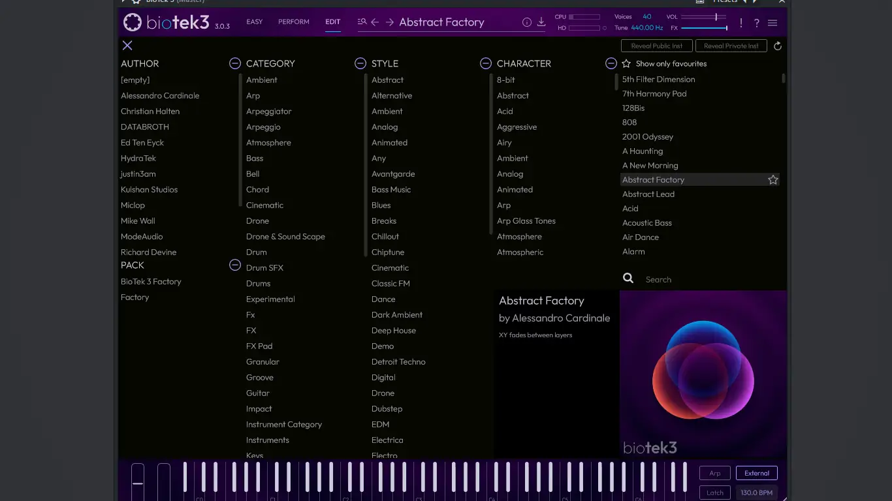The image size is (892, 501).
Task: Select the Drone & Sound Scape category
Action: tap(285, 236)
